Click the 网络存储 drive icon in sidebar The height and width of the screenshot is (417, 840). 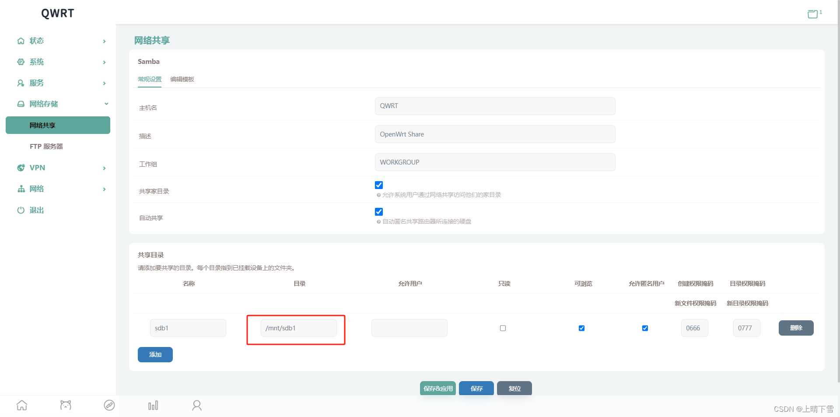(x=21, y=104)
